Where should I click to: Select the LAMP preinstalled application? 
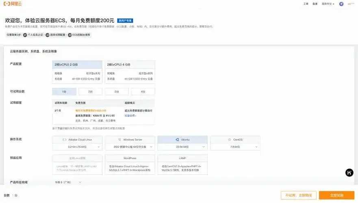point(182,165)
